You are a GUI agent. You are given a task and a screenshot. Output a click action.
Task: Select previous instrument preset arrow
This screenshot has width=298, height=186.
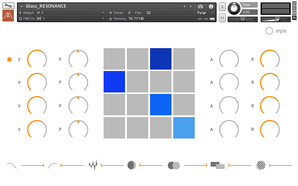tap(184, 7)
